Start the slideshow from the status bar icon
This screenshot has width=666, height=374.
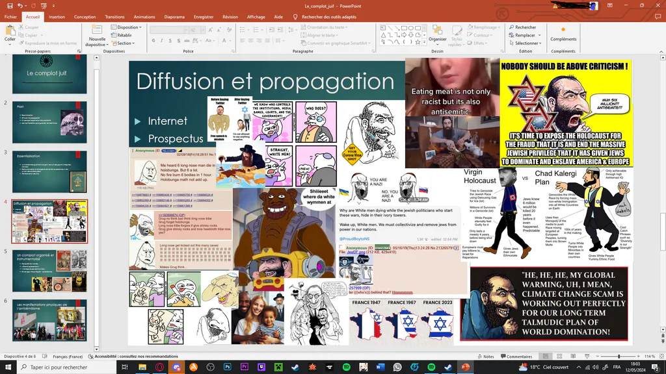[587, 356]
